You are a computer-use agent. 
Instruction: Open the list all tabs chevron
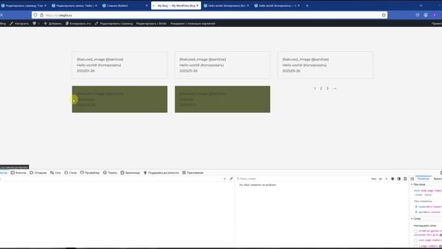point(421,6)
